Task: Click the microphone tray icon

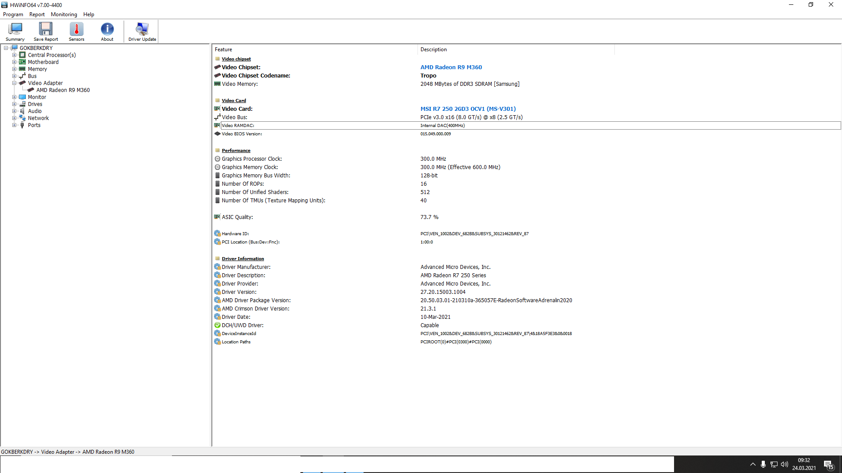Action: point(763,464)
